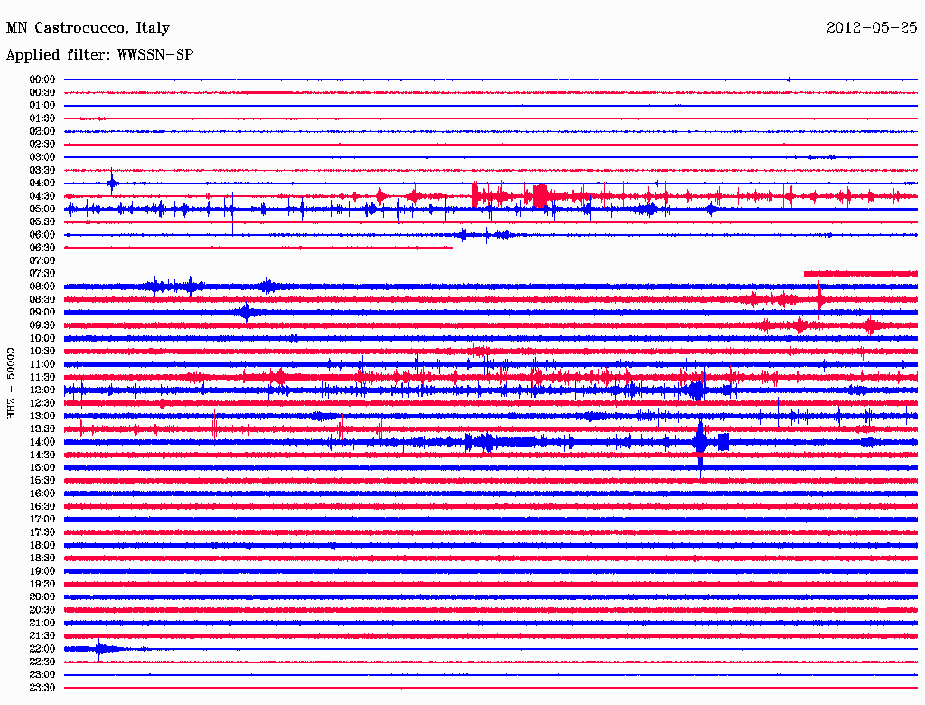
Task: Click the 00:30 time label
Action: tap(42, 93)
